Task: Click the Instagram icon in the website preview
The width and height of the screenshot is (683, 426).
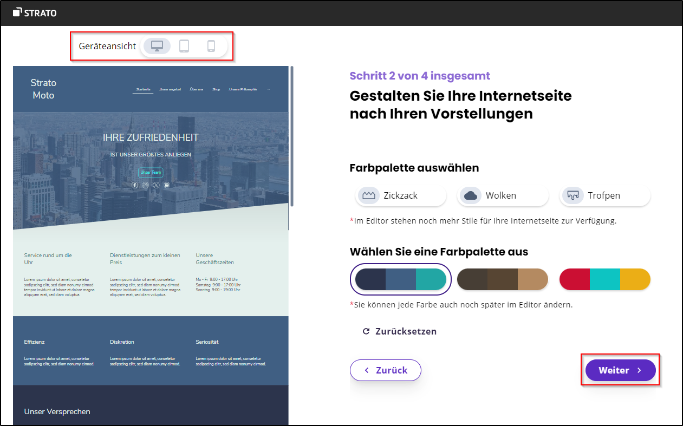Action: coord(145,185)
